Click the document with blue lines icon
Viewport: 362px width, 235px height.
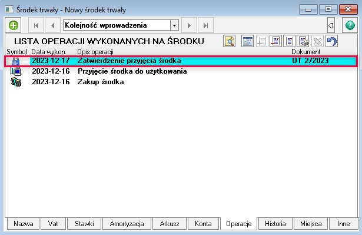289,41
